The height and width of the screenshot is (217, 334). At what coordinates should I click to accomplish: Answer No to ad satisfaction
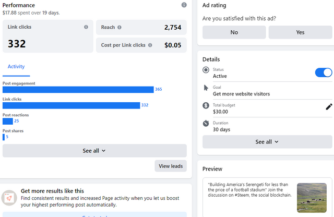click(234, 32)
